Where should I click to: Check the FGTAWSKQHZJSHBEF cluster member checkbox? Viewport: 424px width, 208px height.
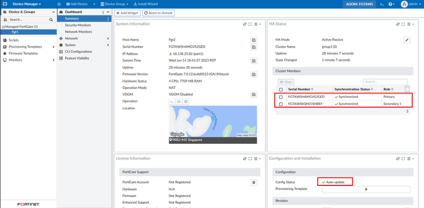tap(281, 104)
